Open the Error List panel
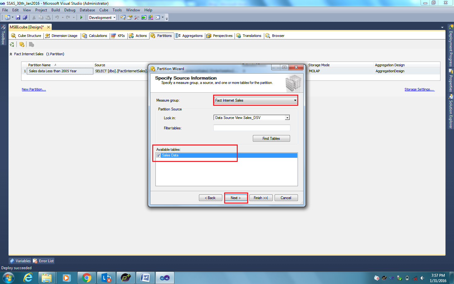The width and height of the screenshot is (454, 284). (43, 261)
